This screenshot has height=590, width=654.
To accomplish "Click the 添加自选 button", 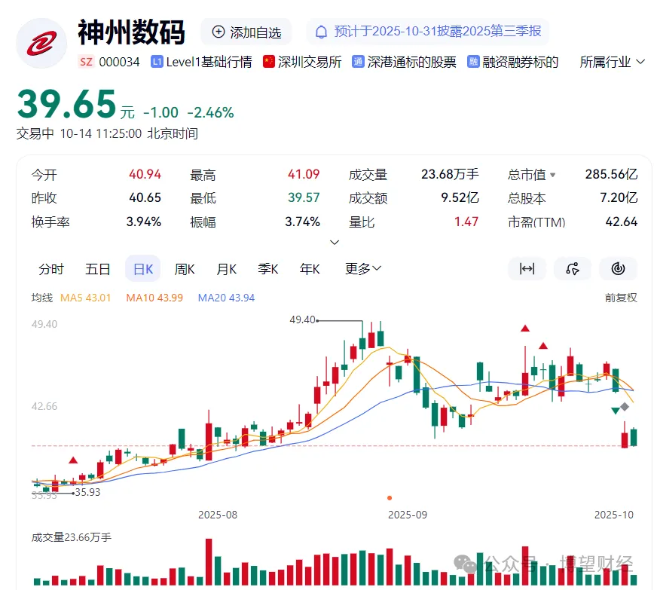I will coord(246,32).
